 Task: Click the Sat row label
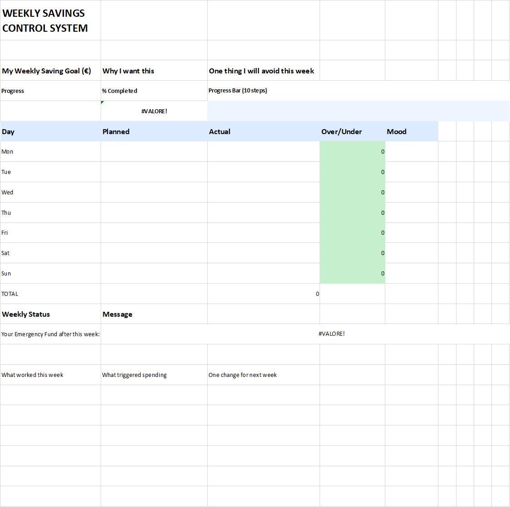click(50, 253)
